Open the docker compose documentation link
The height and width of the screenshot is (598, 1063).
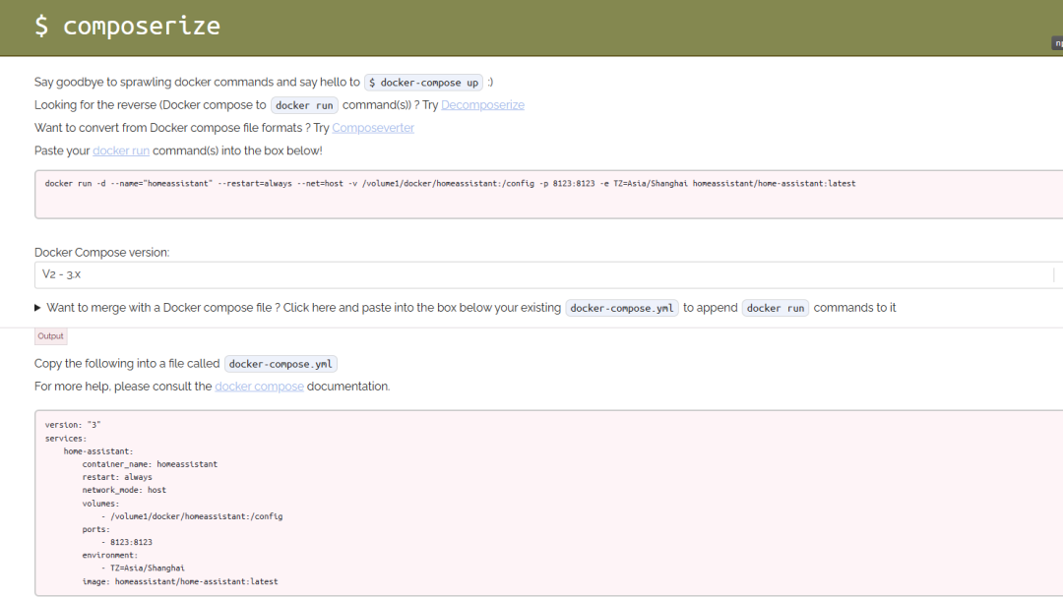coord(259,386)
